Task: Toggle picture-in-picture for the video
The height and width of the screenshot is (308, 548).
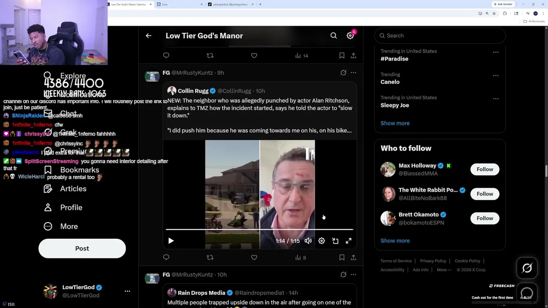Action: (335, 241)
